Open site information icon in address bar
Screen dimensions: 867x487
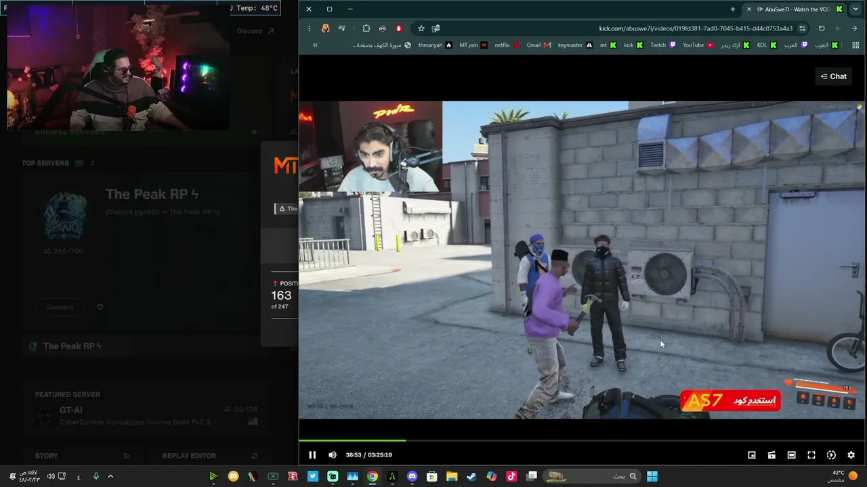[x=803, y=28]
